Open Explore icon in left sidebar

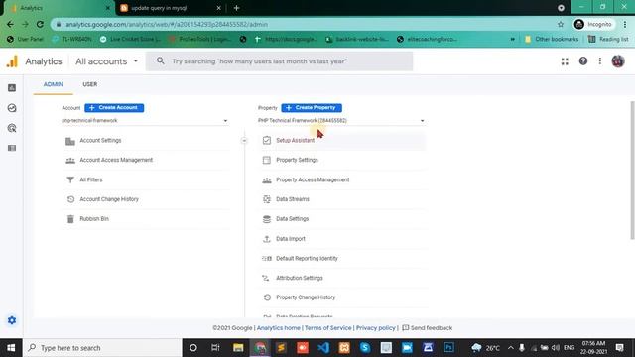coord(12,128)
